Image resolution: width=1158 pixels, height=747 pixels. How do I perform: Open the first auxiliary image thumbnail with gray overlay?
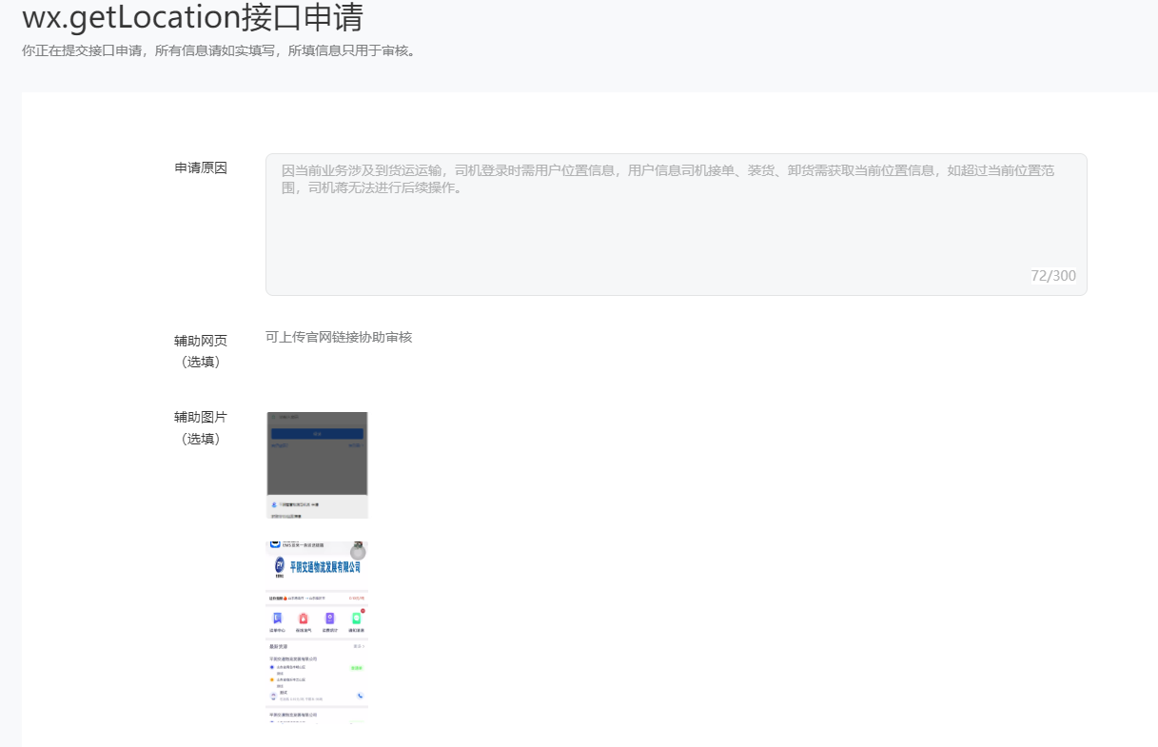[317, 465]
